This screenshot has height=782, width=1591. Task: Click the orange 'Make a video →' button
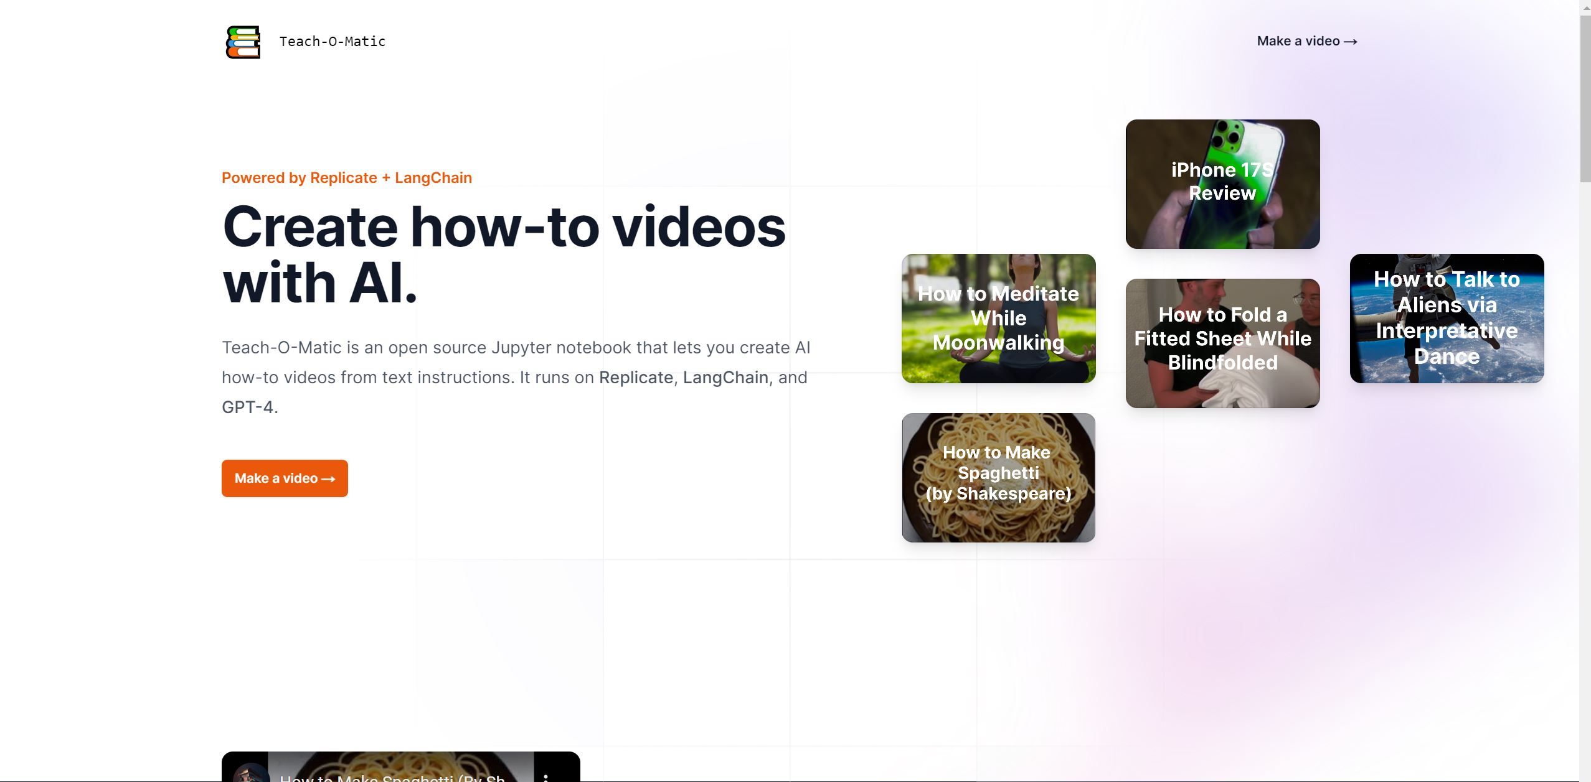pyautogui.click(x=284, y=478)
